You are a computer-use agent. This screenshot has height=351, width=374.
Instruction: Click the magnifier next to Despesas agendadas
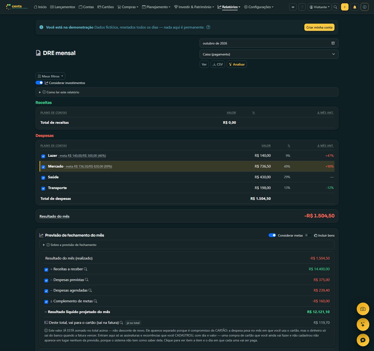[90, 290]
